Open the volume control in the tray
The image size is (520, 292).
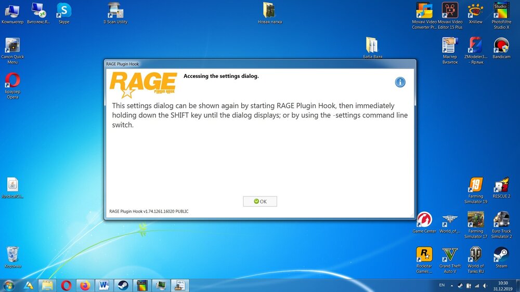tap(485, 286)
